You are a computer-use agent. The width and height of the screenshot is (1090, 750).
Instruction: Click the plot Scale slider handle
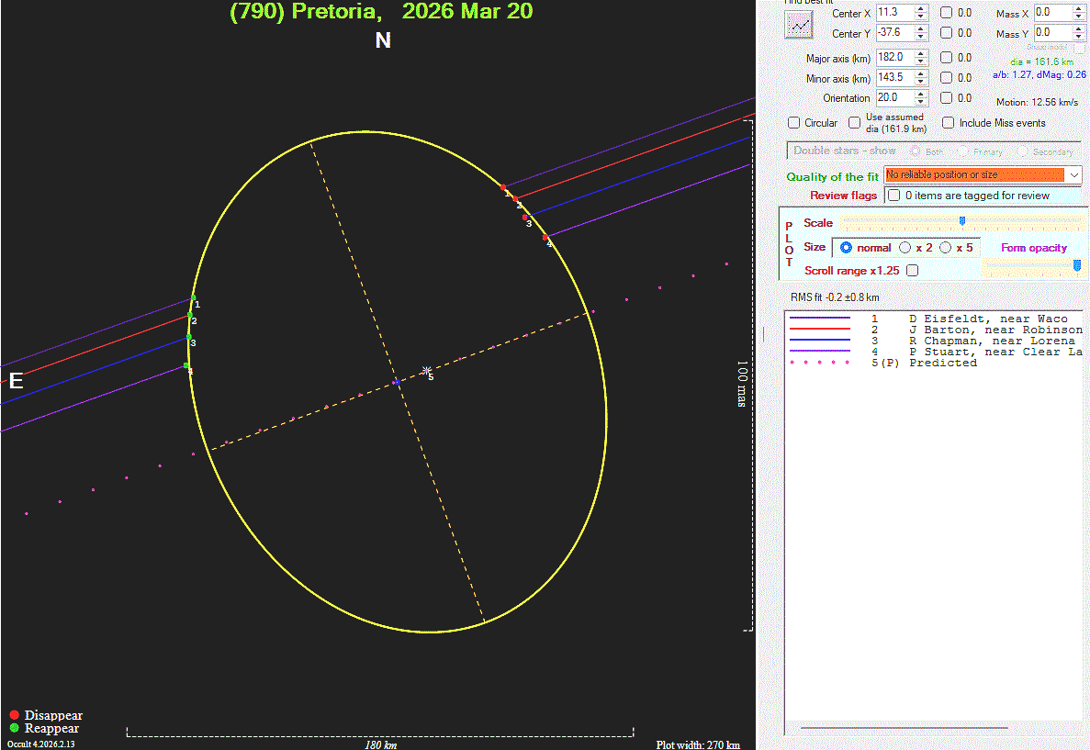click(x=961, y=221)
